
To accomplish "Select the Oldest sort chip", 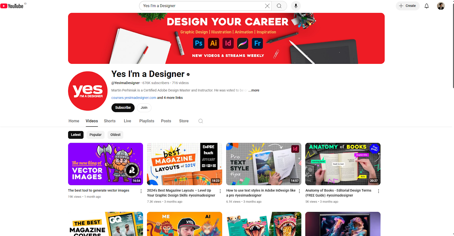I will [115, 135].
